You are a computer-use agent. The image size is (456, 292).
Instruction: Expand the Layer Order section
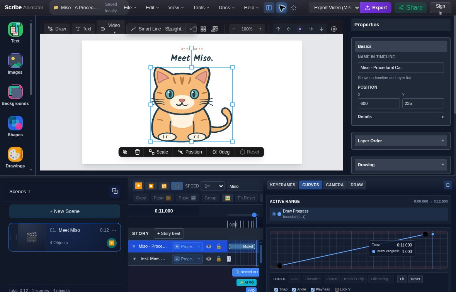coord(401,141)
